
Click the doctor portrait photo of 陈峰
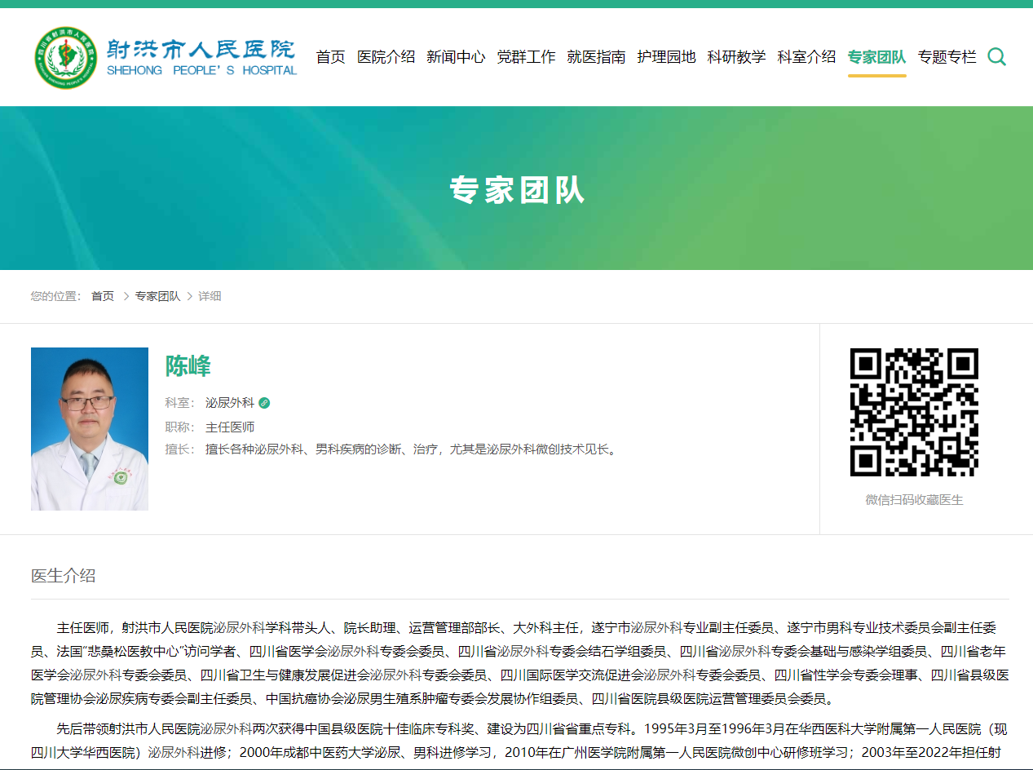click(x=90, y=429)
